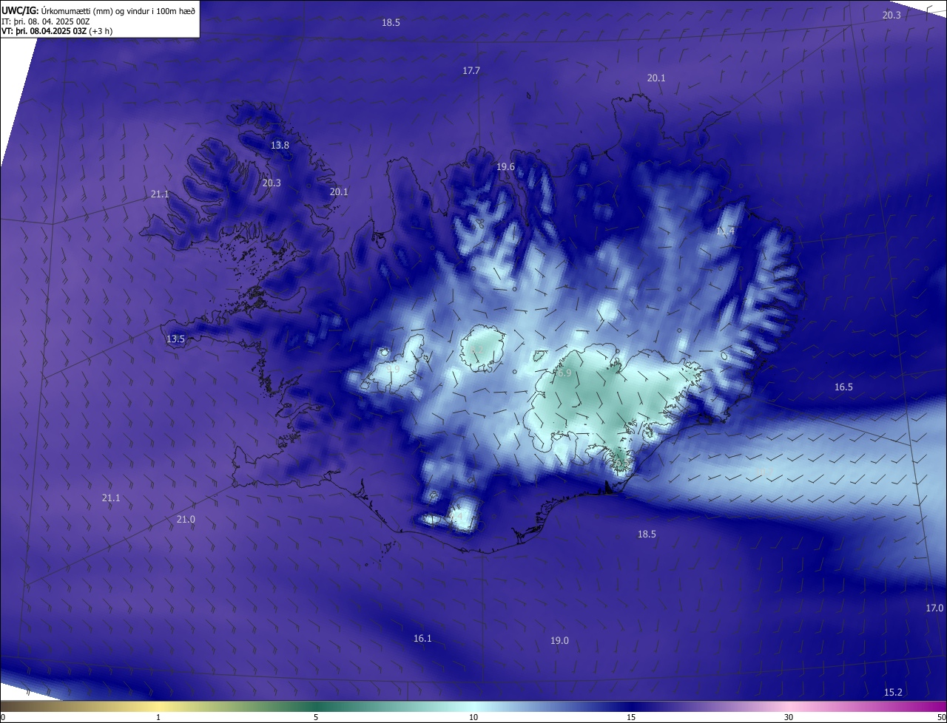This screenshot has height=723, width=947.
Task: Click the color scale tick label 0
Action: click(x=2, y=718)
